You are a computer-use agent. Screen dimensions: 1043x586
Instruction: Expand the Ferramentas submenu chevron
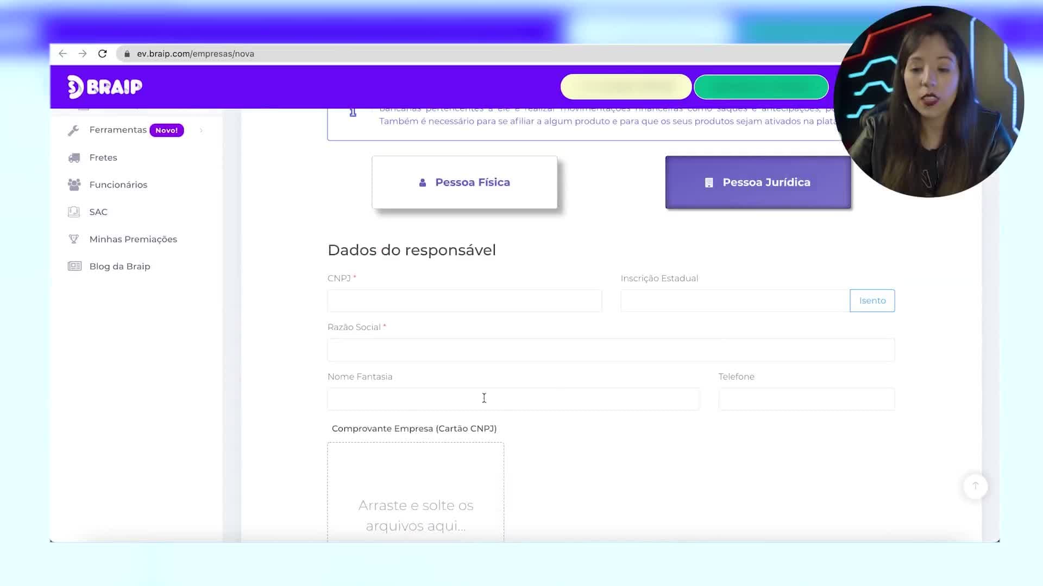tap(201, 130)
